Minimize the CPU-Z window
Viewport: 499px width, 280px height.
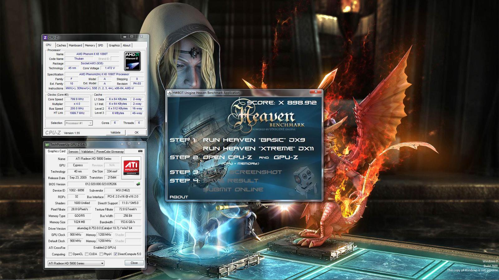pos(125,36)
